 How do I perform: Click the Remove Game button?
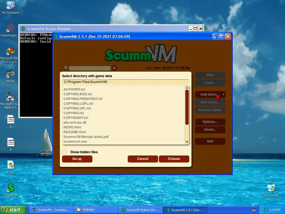pos(210,110)
